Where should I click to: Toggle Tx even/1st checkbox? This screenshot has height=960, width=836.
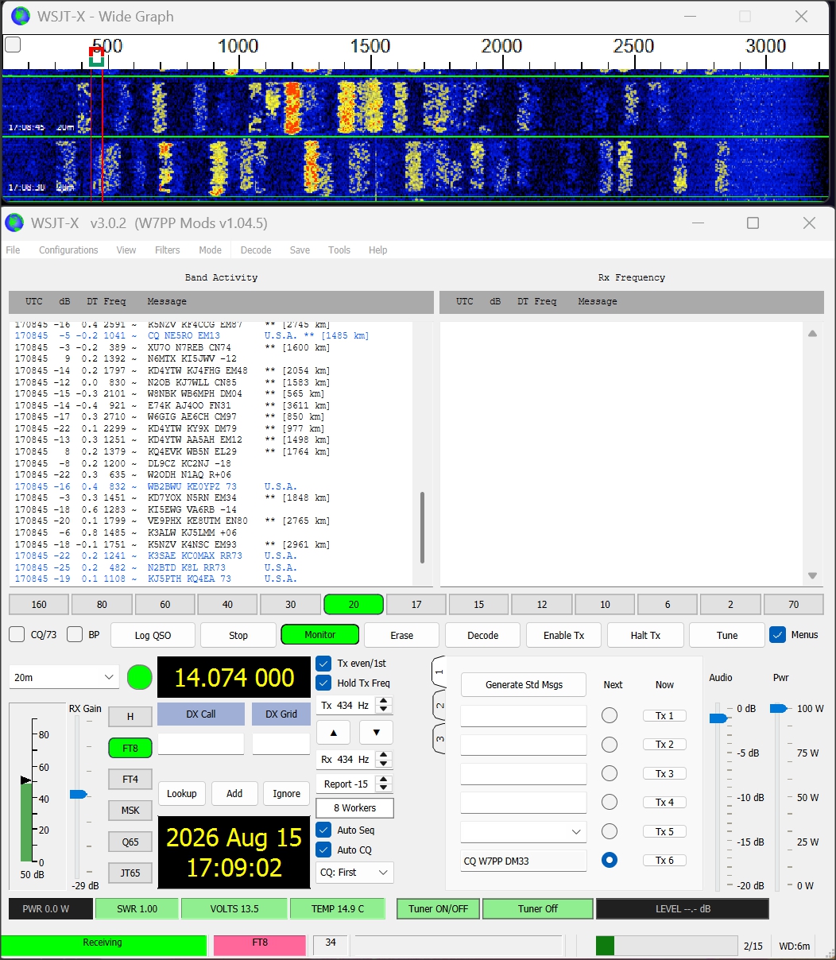click(x=323, y=664)
